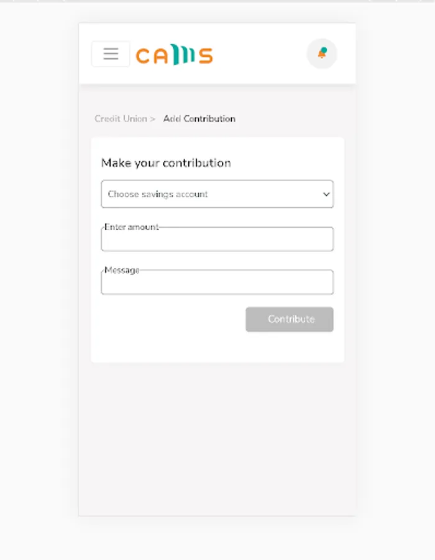Viewport: 435px width, 560px height.
Task: Click the letter C of the CAMS logo
Action: [143, 57]
